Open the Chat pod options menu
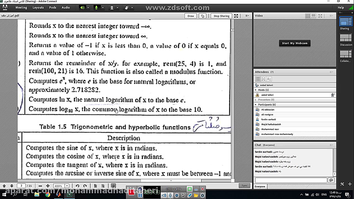The image size is (354, 199). click(331, 145)
